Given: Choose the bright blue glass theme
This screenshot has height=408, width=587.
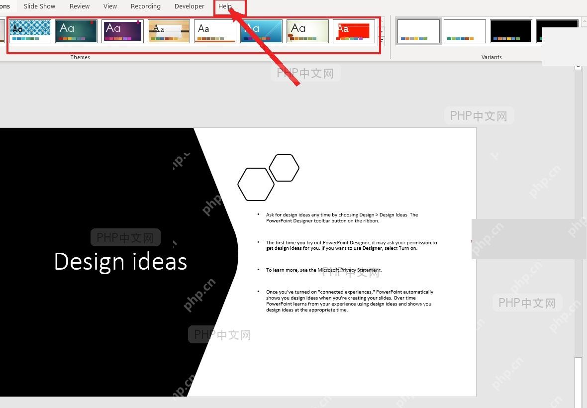Looking at the screenshot, I should click(x=261, y=31).
